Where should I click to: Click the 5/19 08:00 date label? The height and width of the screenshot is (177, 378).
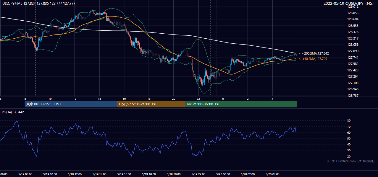coord(25,174)
